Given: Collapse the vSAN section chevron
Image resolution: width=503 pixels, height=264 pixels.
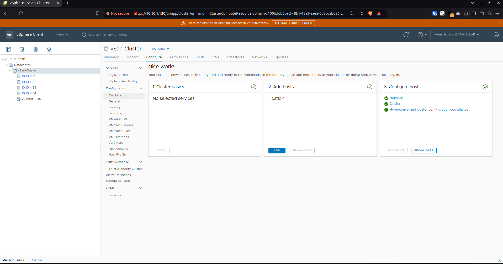Looking at the screenshot, I should click(x=141, y=188).
